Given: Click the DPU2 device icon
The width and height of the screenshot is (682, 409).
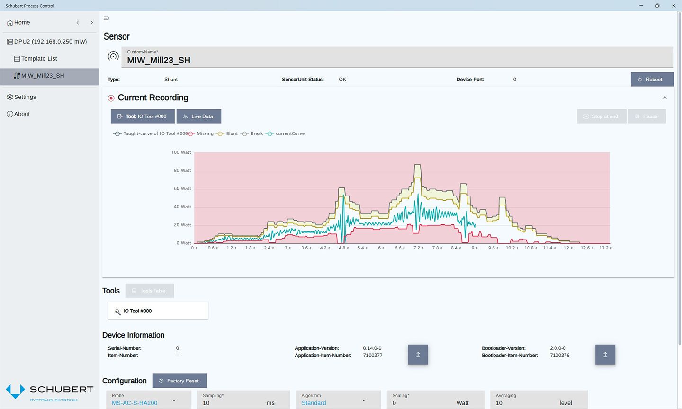Looking at the screenshot, I should (10, 42).
